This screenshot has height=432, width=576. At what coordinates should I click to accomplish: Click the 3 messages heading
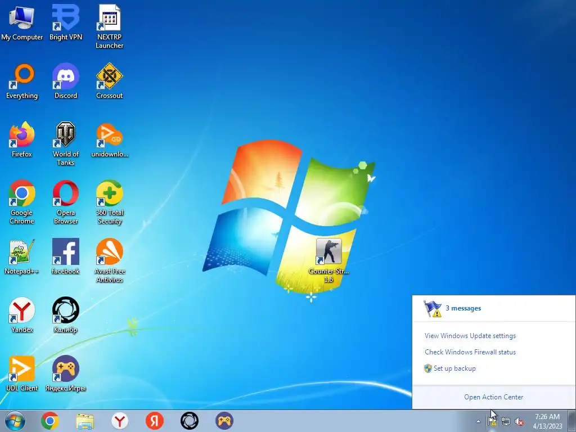463,308
